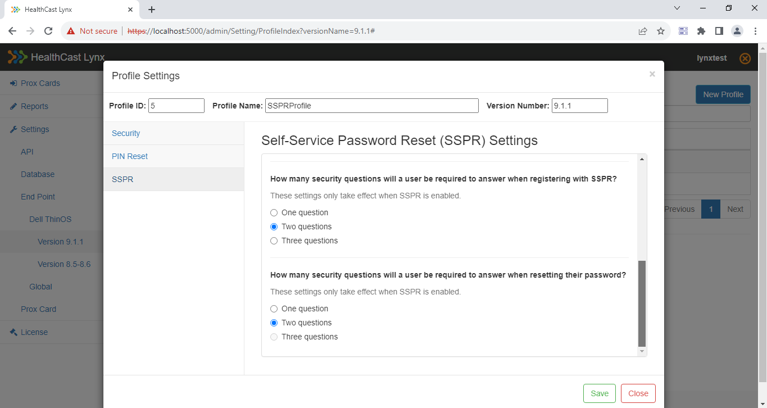Open the SSPR settings tab
Viewport: 767px width, 408px height.
(x=174, y=179)
